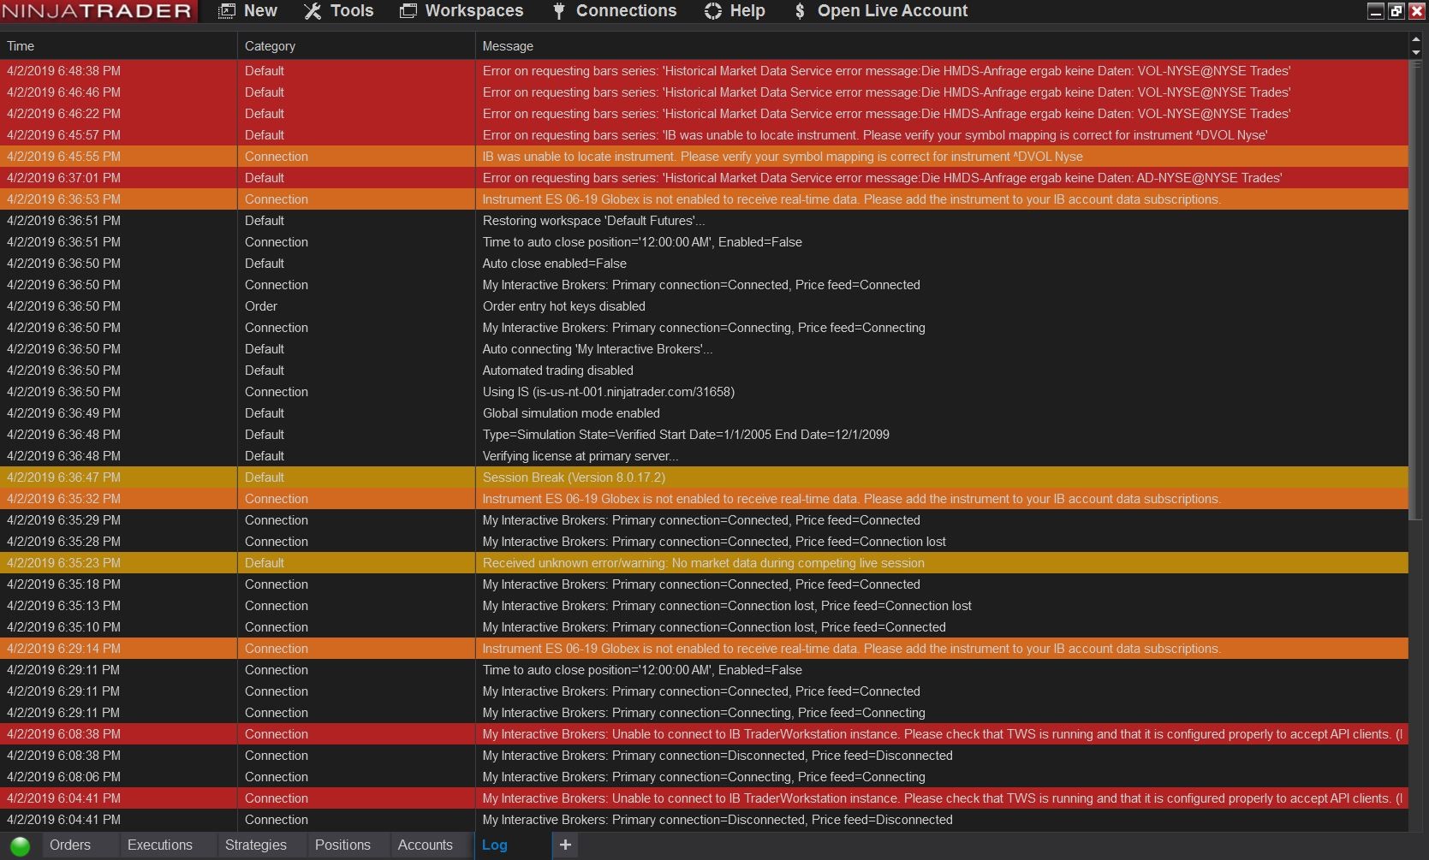This screenshot has width=1429, height=860.
Task: Select the AD-NYSE@NYSE Trades error row
Action: click(x=704, y=178)
